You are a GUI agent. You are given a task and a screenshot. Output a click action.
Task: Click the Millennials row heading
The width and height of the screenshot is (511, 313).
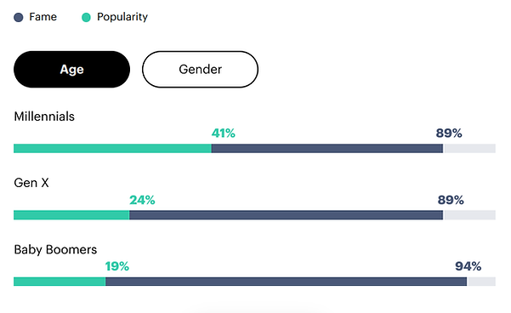pos(44,117)
